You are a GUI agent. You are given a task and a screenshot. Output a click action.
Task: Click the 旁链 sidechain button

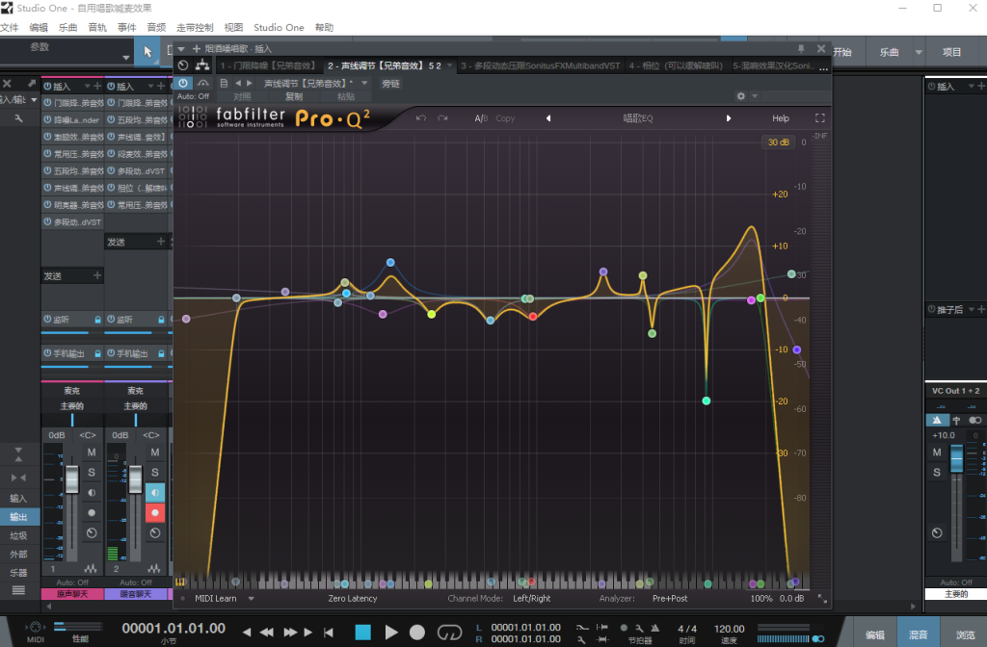point(390,84)
